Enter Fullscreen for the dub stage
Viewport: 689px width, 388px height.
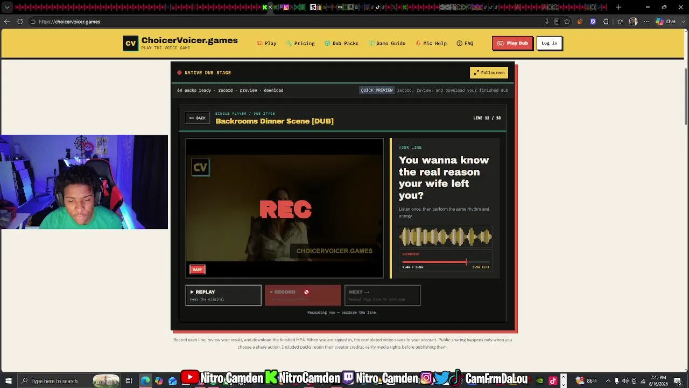pos(489,72)
